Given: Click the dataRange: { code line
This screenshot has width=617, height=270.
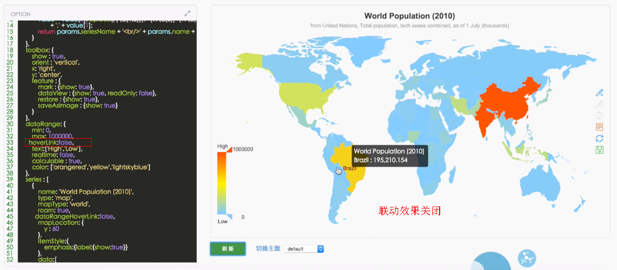Looking at the screenshot, I should click(x=45, y=124).
